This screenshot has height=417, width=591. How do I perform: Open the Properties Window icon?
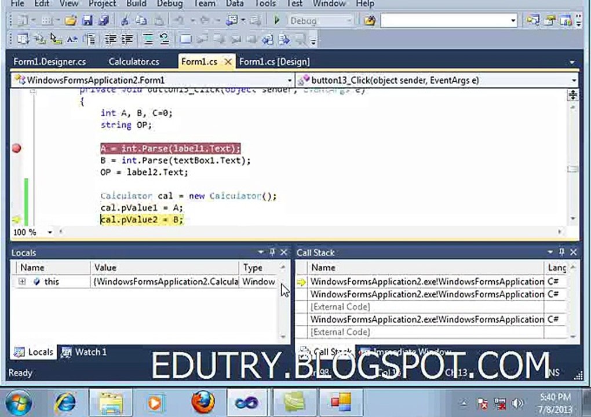(549, 20)
